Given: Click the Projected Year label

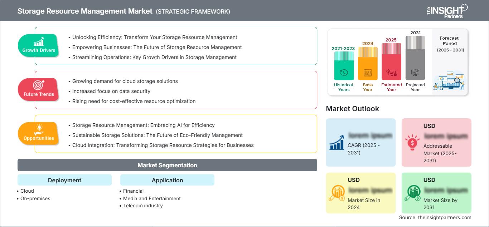Looking at the screenshot, I should 415,87.
